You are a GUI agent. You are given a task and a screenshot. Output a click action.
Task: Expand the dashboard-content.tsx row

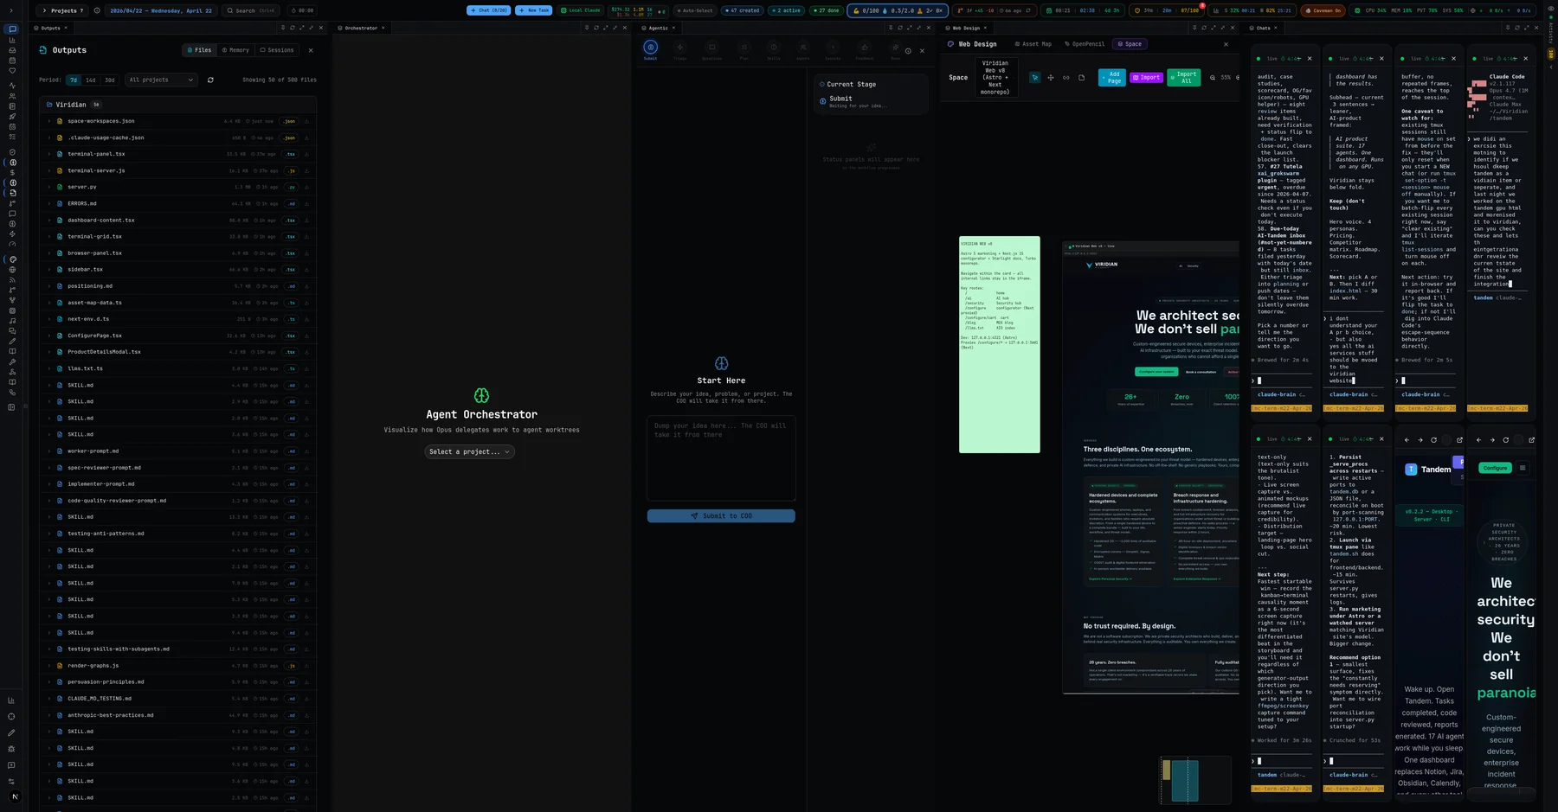click(x=49, y=220)
